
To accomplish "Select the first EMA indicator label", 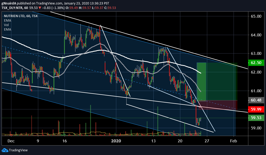I will [x=7, y=21].
